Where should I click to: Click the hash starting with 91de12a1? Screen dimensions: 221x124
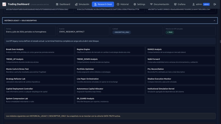pos(108,9)
